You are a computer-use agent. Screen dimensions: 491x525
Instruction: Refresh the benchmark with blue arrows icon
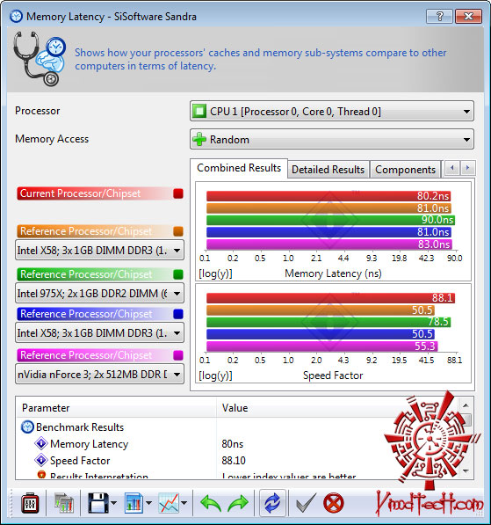tap(272, 502)
